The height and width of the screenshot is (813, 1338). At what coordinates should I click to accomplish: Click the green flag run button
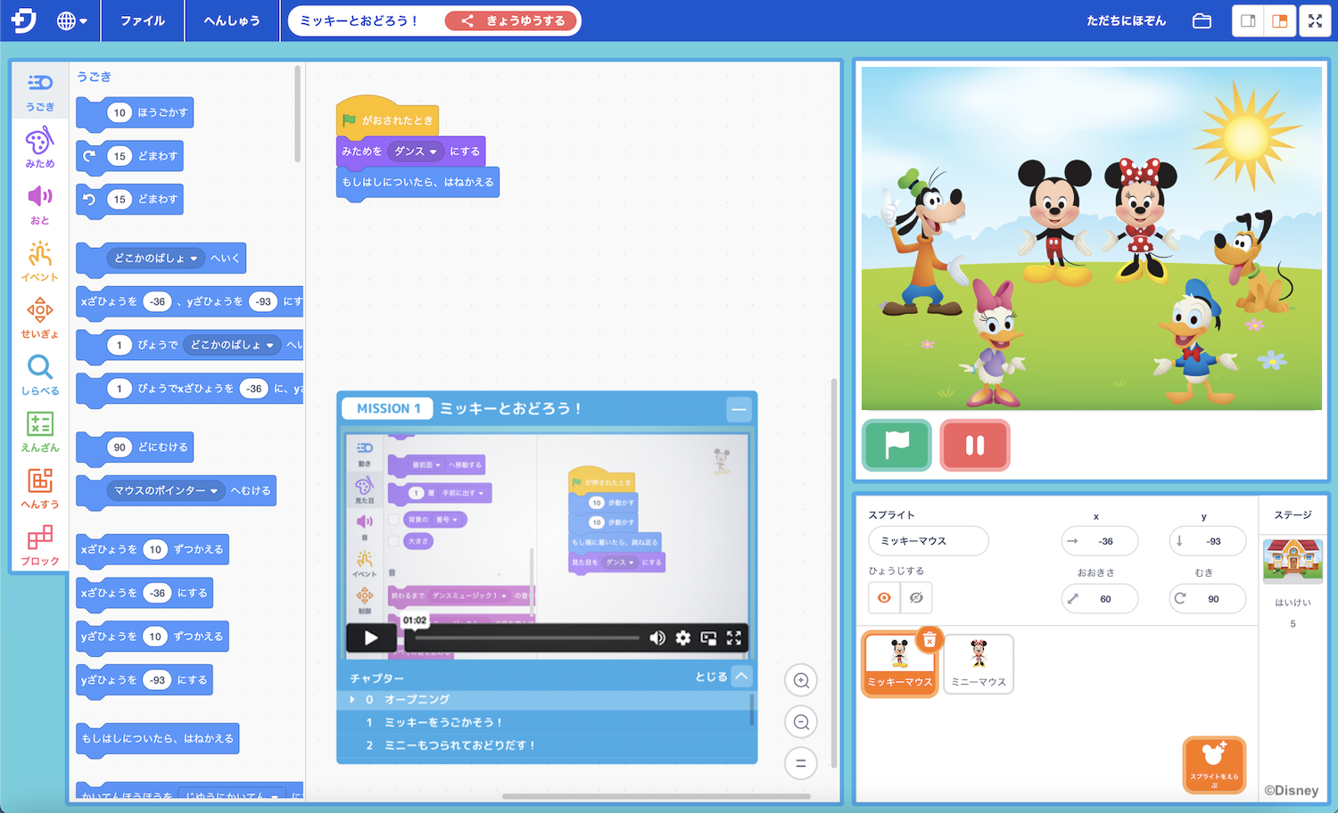click(896, 445)
